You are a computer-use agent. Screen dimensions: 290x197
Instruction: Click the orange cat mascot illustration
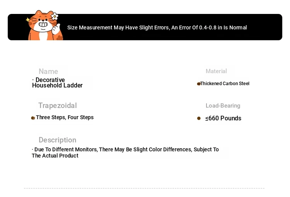(44, 25)
